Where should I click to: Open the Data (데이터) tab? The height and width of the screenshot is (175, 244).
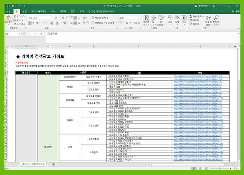[x=63, y=12]
